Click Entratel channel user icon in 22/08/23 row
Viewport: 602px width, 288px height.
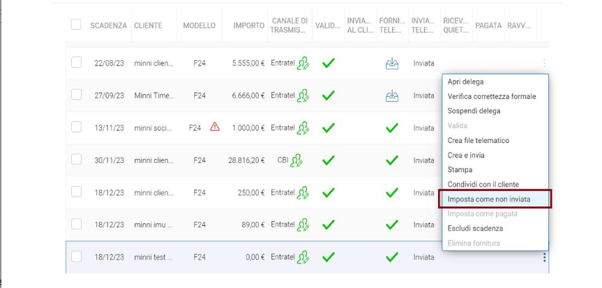coord(303,63)
